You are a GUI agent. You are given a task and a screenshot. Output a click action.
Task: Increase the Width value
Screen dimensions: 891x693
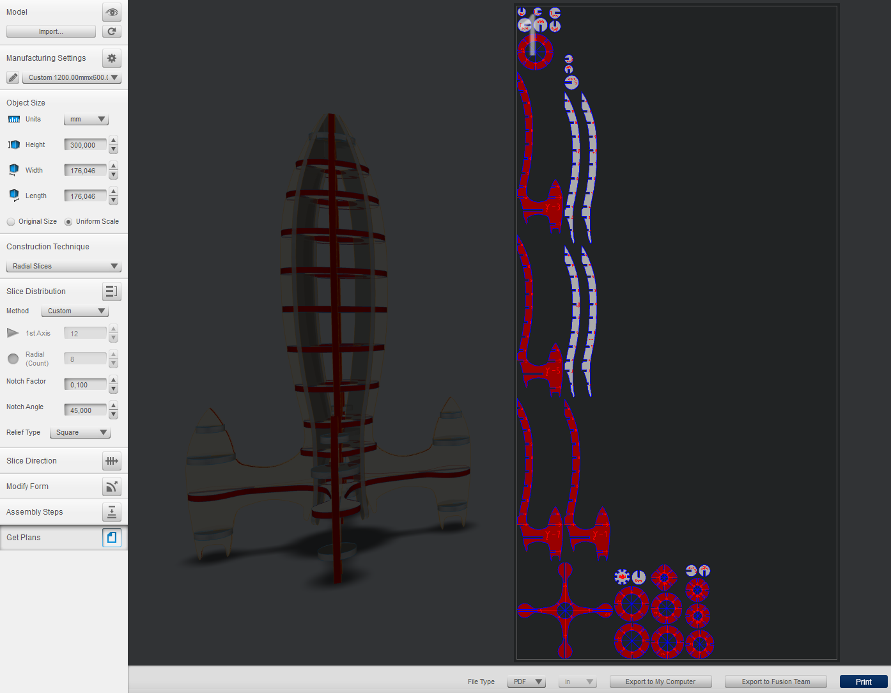click(113, 166)
